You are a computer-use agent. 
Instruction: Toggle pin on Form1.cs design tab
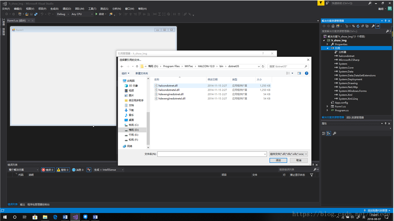[x=29, y=21]
